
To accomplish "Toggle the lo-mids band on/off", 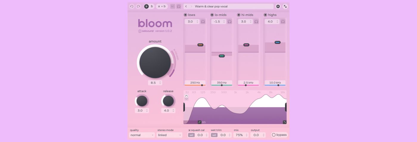I will point(212,15).
